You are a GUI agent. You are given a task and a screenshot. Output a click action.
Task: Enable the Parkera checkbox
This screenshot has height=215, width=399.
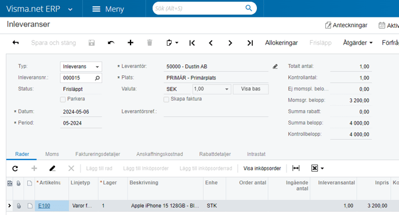pyautogui.click(x=63, y=99)
